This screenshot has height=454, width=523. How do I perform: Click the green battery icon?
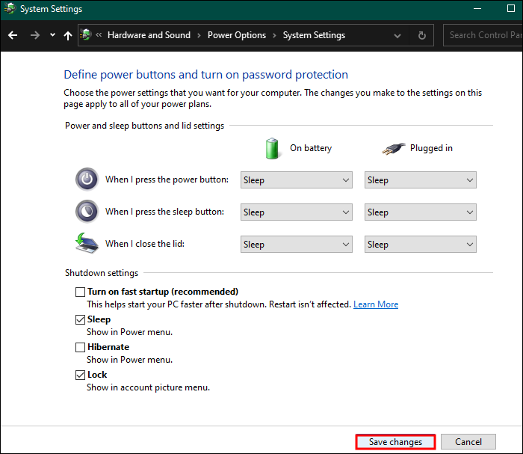click(272, 148)
